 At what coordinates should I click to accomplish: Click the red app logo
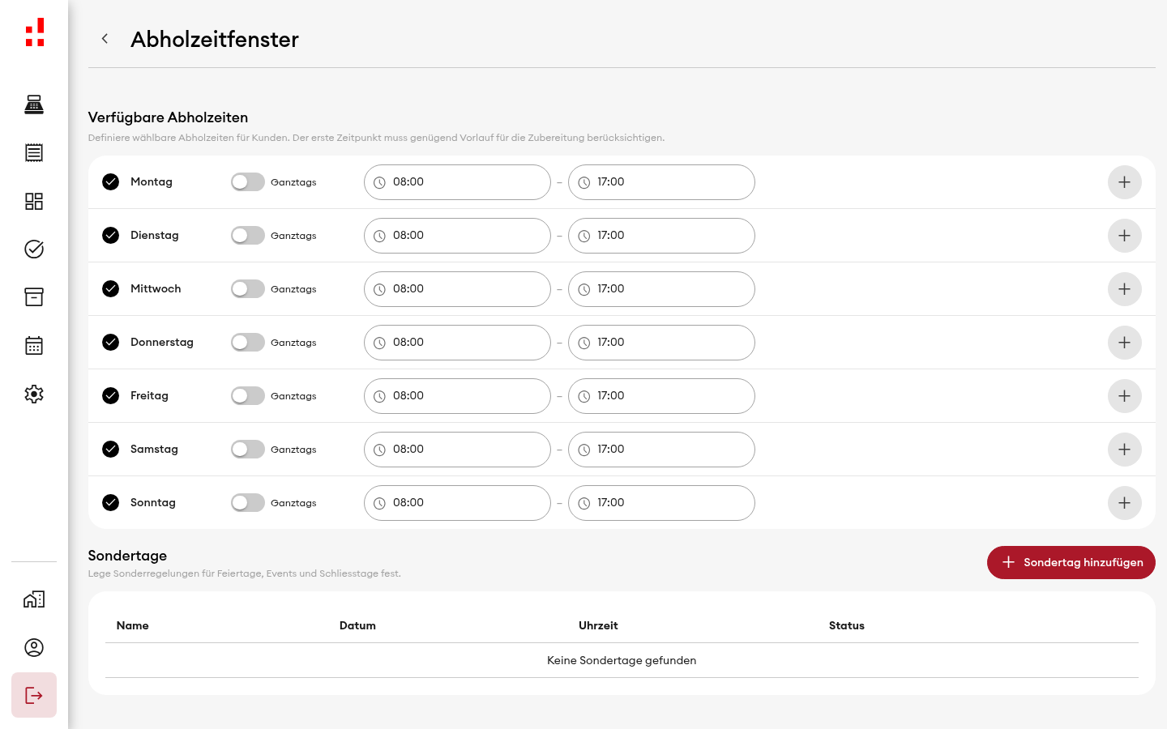(34, 32)
